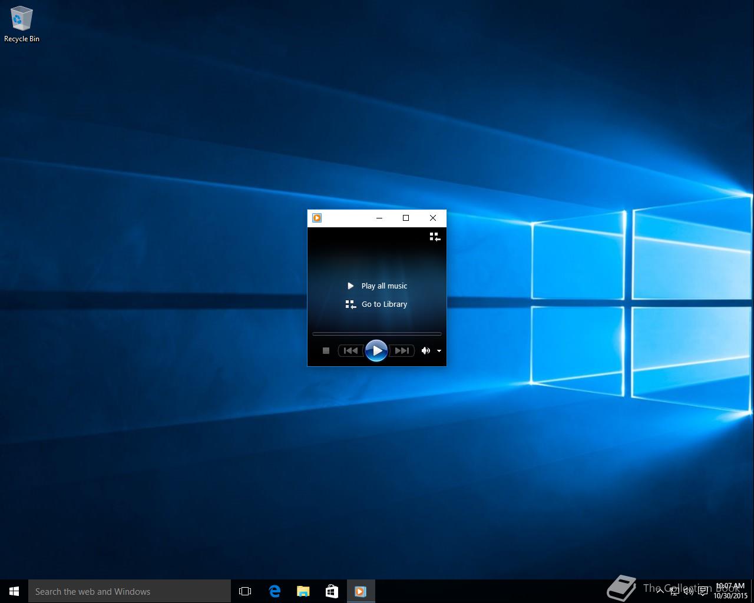The height and width of the screenshot is (603, 754).
Task: Click the Search the web and Windows box
Action: [130, 591]
